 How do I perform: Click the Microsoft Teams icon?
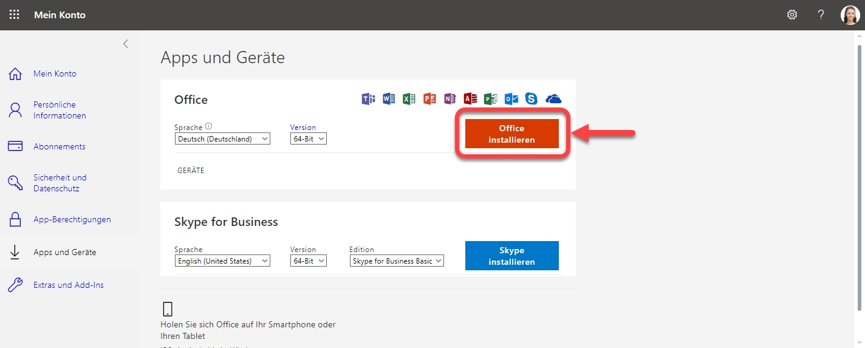368,99
